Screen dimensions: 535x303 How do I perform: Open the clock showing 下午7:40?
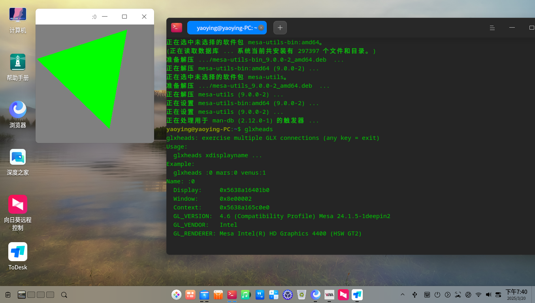[x=516, y=294]
